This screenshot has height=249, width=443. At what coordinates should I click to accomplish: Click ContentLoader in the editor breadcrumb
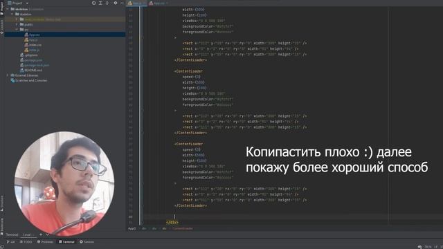(183, 228)
